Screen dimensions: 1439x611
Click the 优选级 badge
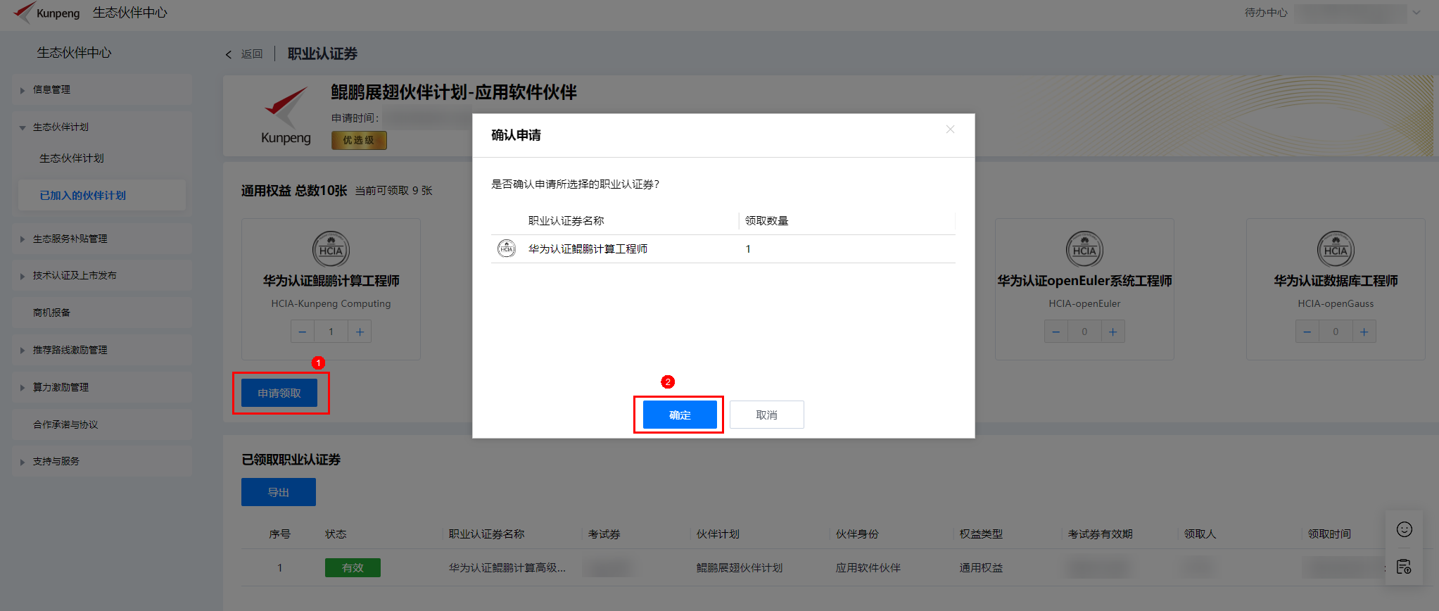click(x=359, y=140)
